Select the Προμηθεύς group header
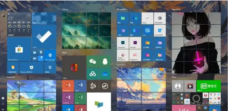This screenshot has height=111, width=228. pos(122,9)
